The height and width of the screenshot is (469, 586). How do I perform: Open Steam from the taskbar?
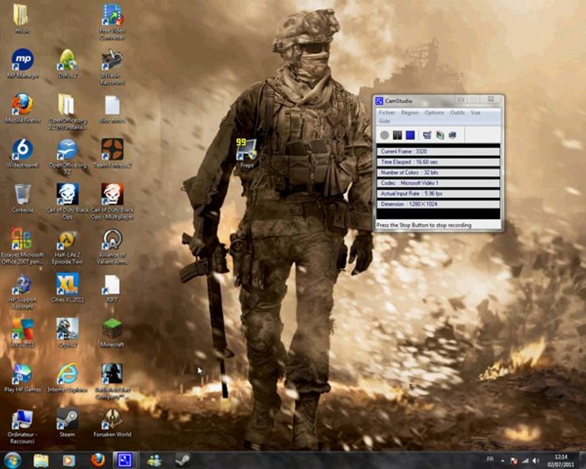point(182,461)
